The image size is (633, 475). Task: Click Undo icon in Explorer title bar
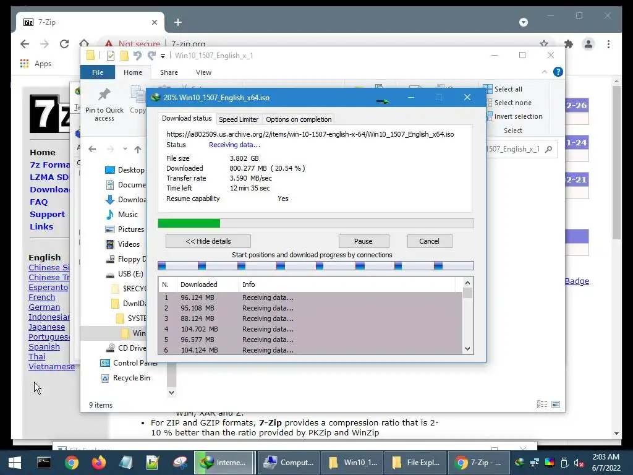137,56
